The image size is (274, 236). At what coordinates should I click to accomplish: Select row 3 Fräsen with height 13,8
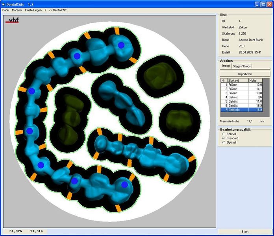click(x=241, y=93)
